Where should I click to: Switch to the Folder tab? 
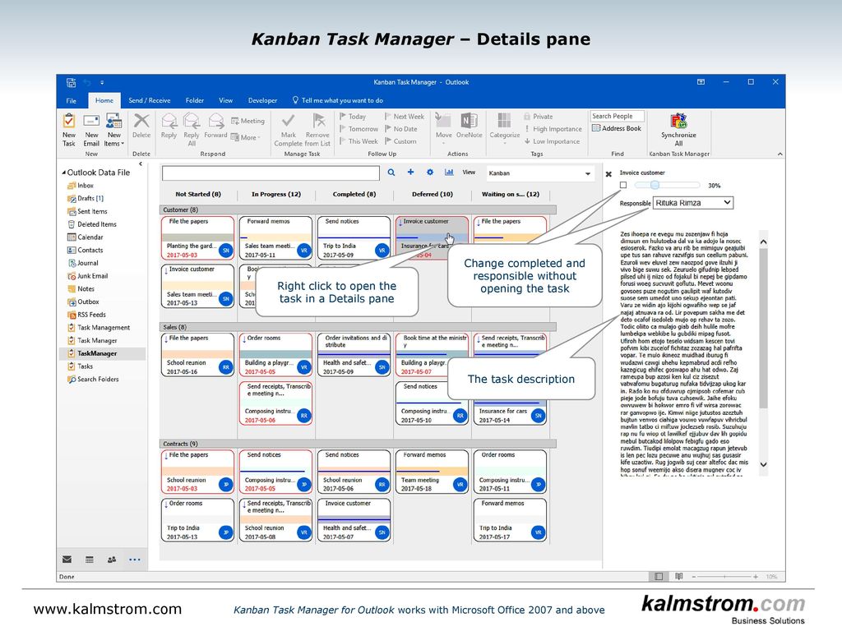pos(194,100)
